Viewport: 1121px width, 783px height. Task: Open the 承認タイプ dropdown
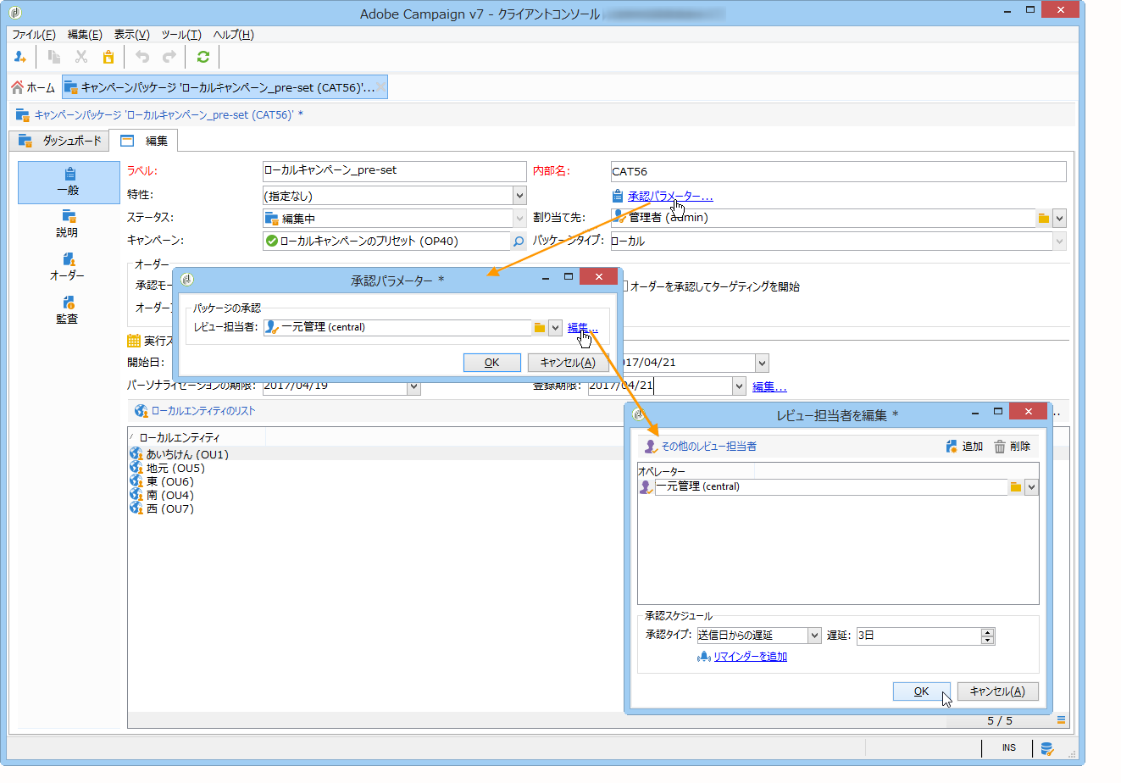pyautogui.click(x=814, y=636)
